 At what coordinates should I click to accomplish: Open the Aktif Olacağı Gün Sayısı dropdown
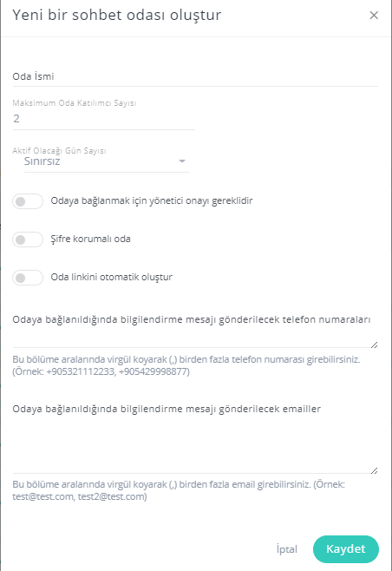[x=107, y=161]
